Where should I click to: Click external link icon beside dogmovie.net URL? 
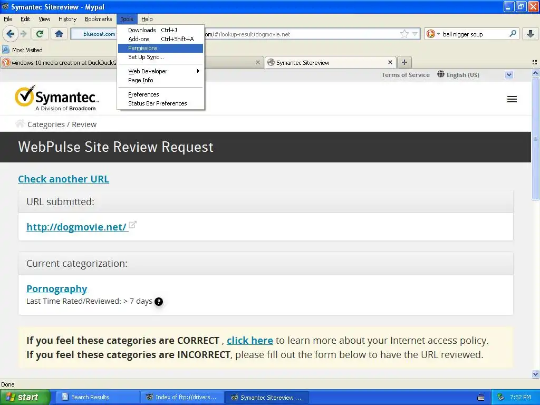click(132, 225)
